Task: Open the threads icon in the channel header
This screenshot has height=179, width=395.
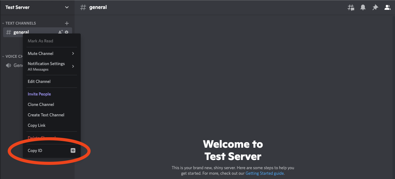Action: (351, 7)
